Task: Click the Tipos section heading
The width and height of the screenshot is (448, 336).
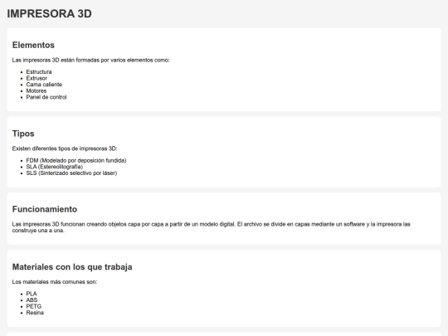Action: coord(23,134)
